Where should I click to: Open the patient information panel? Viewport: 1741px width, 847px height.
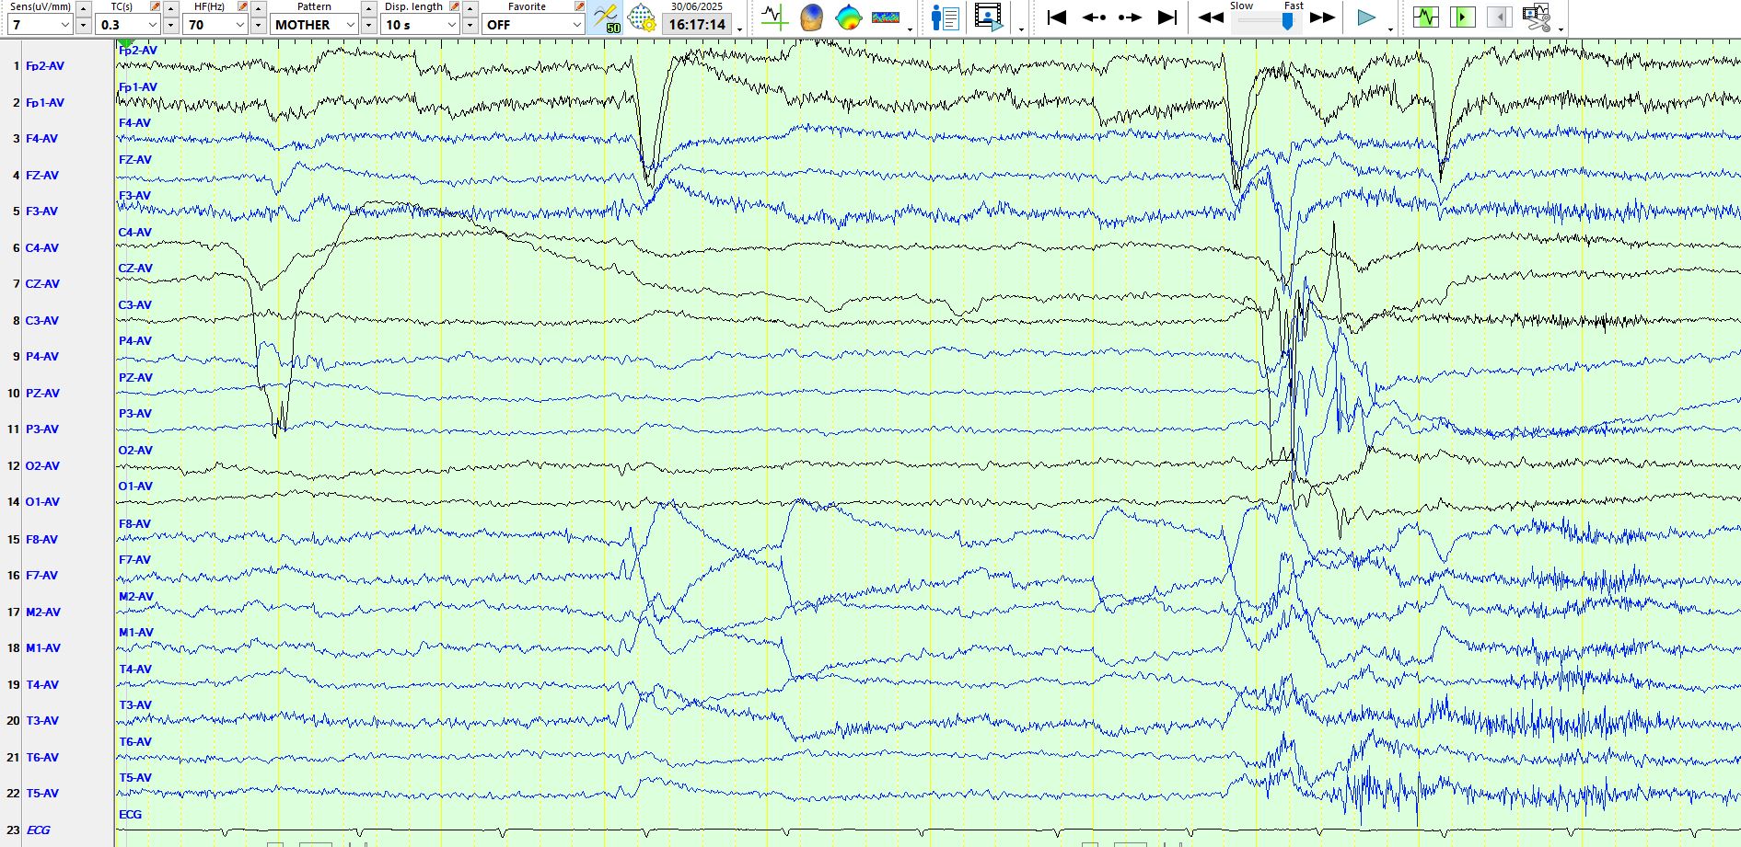[945, 17]
